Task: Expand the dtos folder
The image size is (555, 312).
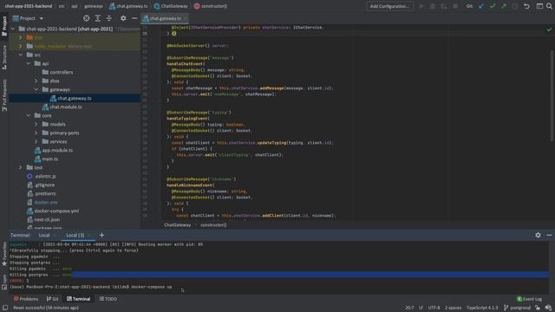Action: 36,81
